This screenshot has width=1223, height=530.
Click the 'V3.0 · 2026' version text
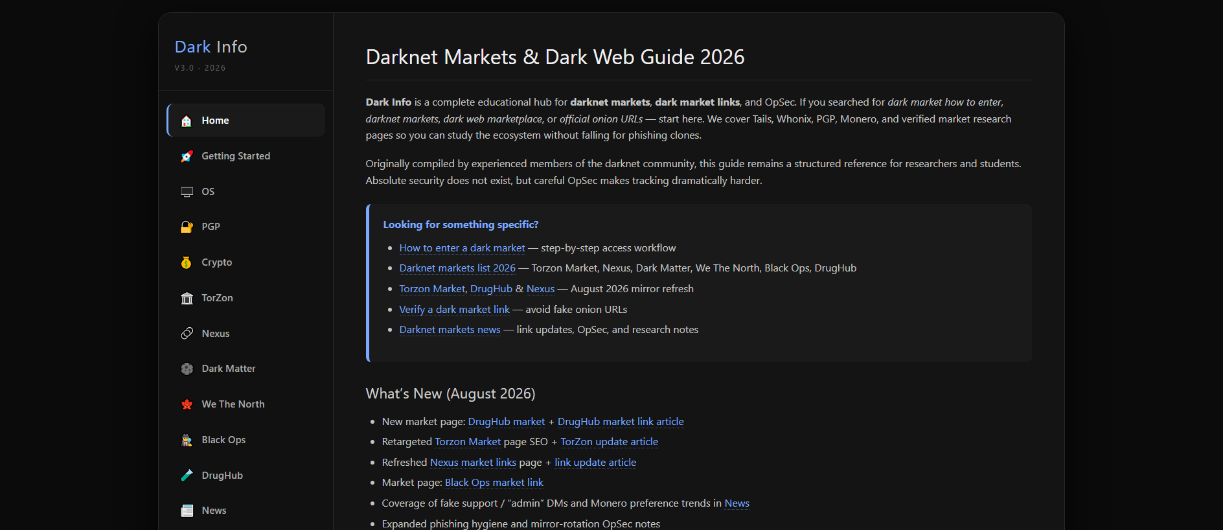click(200, 67)
